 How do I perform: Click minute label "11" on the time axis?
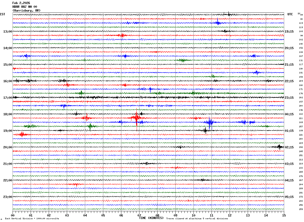(x=212, y=215)
